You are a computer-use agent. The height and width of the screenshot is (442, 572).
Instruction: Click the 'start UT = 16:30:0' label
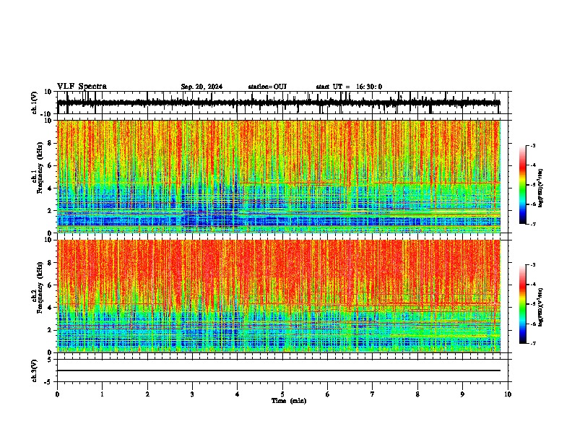(349, 87)
